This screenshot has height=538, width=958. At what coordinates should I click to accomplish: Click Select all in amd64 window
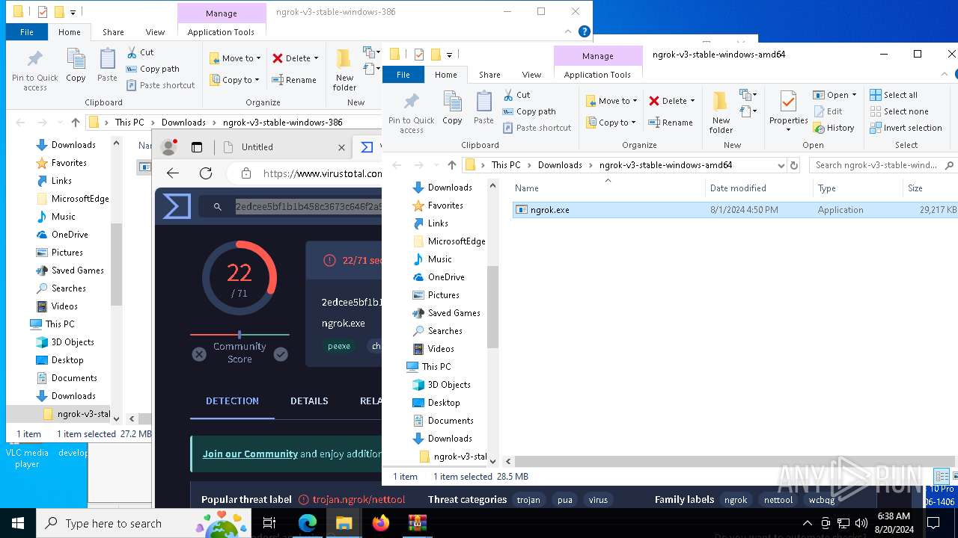point(894,95)
